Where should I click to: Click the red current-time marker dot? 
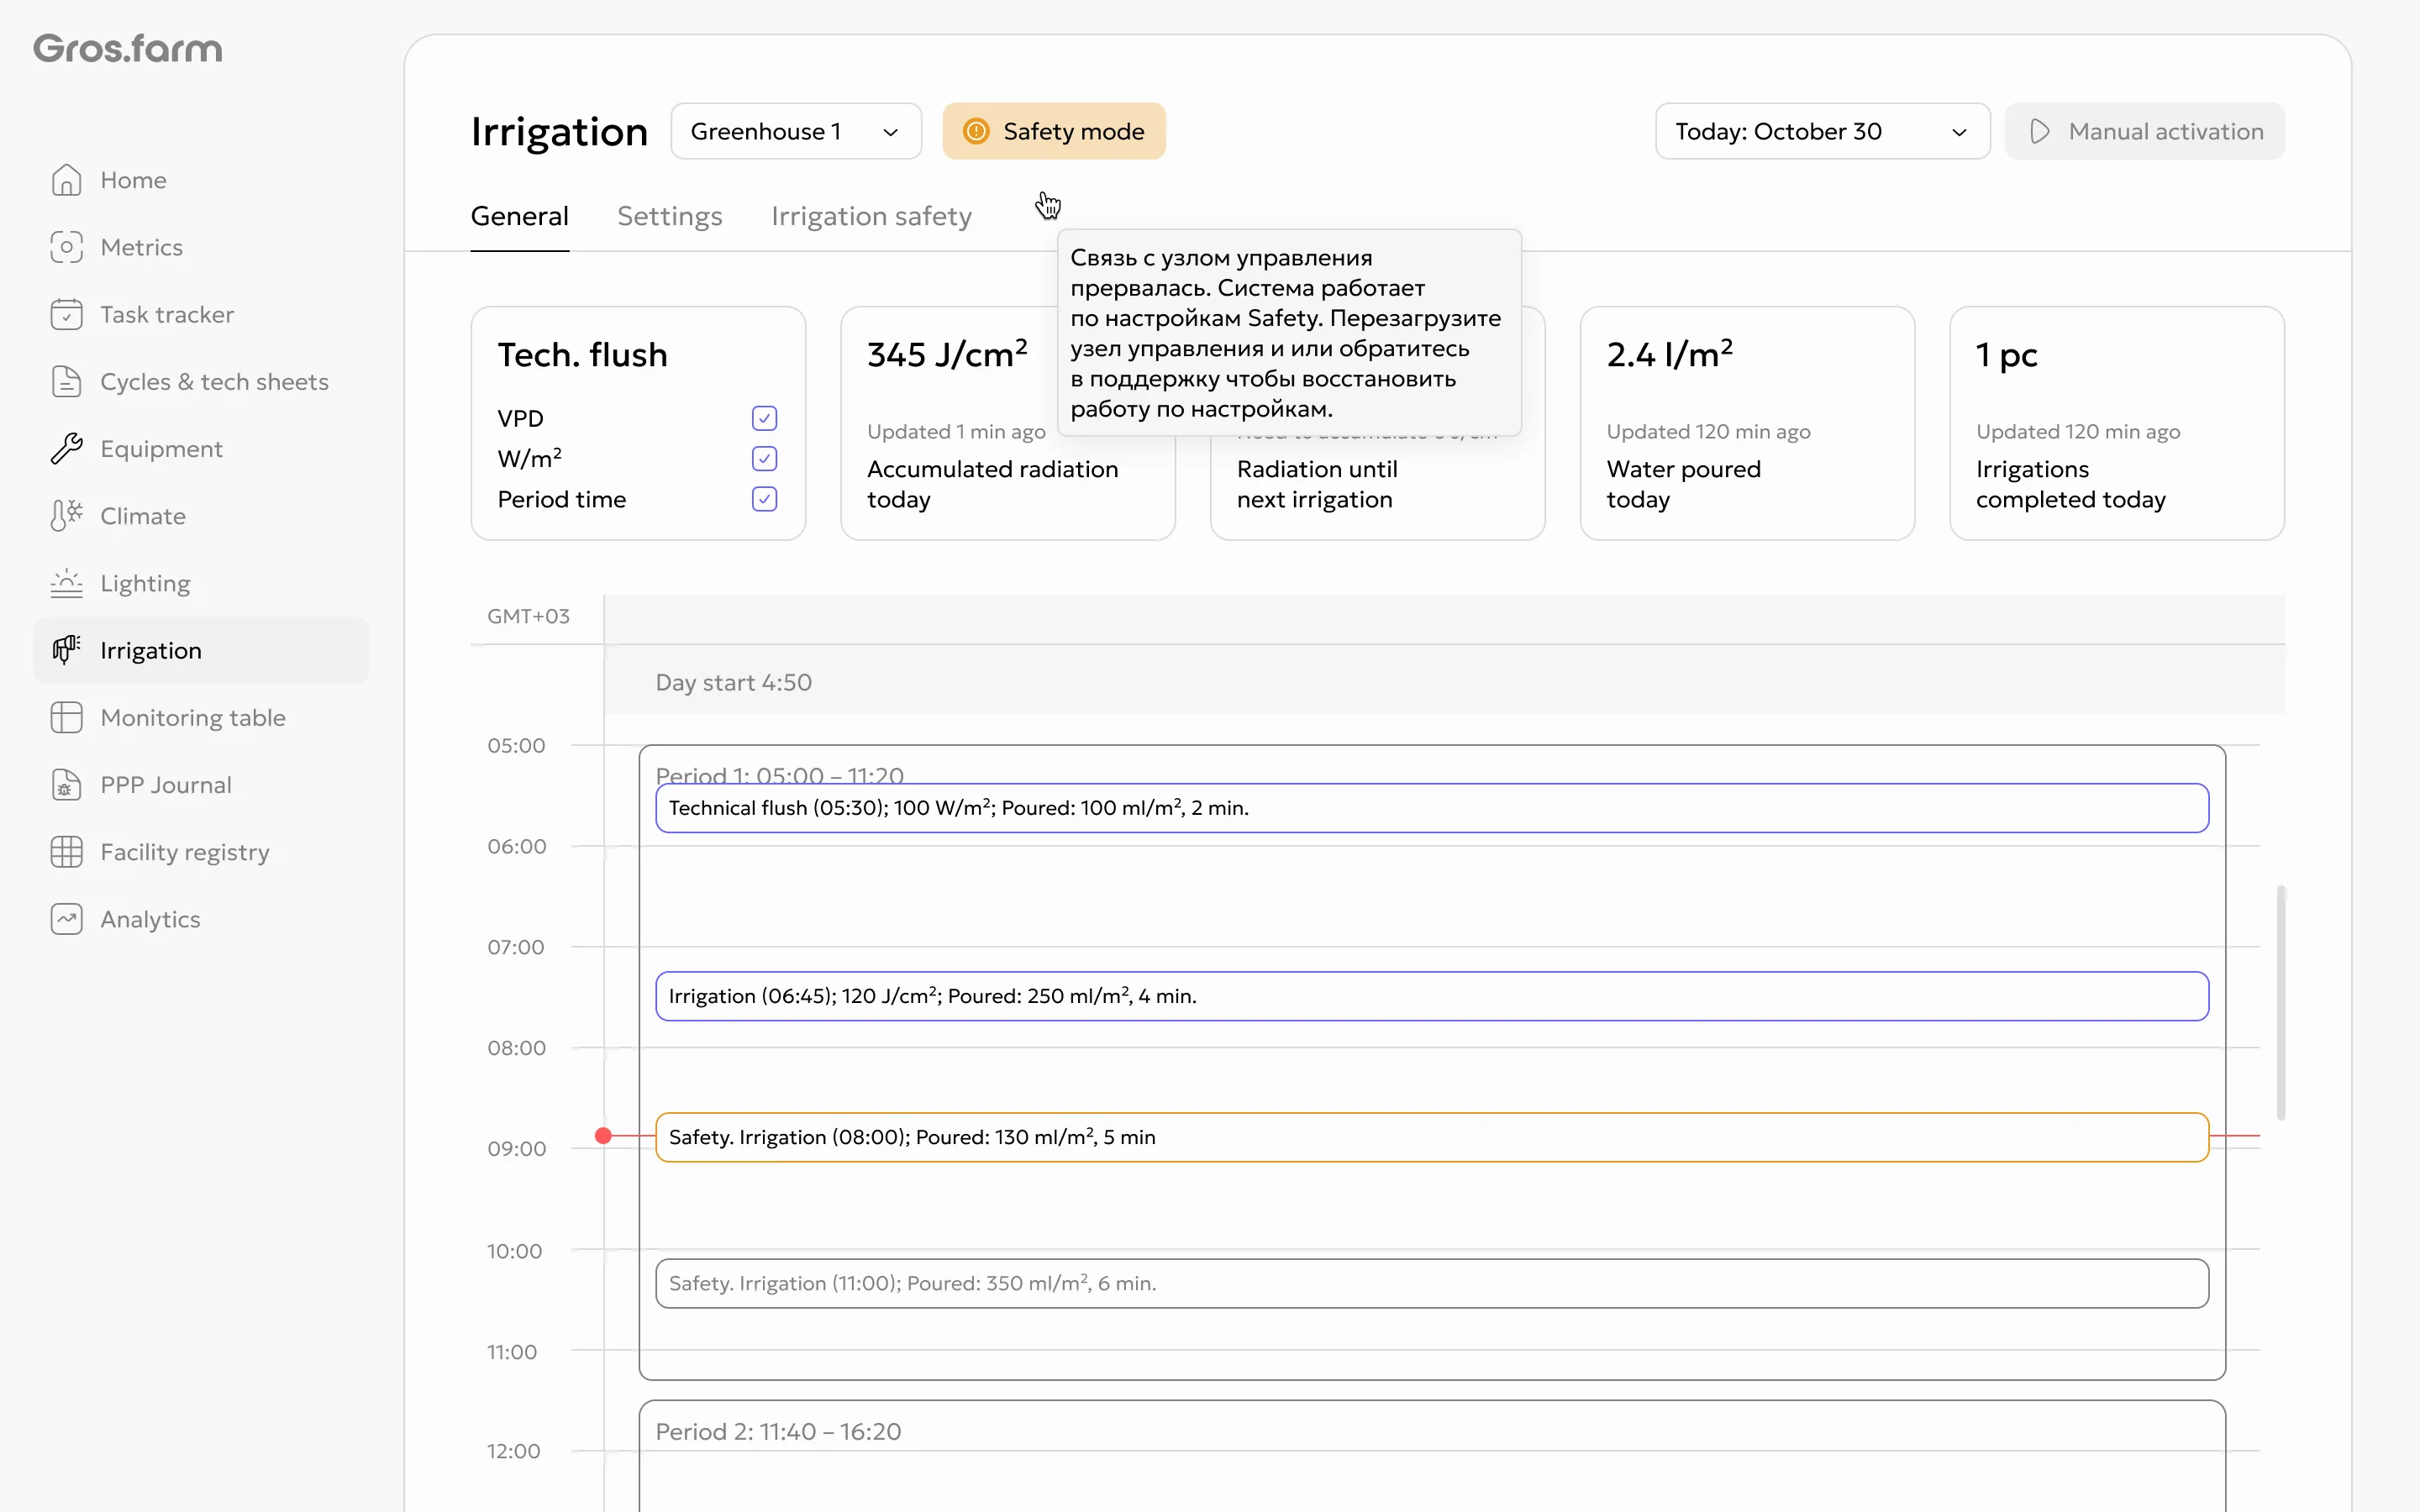[x=603, y=1136]
